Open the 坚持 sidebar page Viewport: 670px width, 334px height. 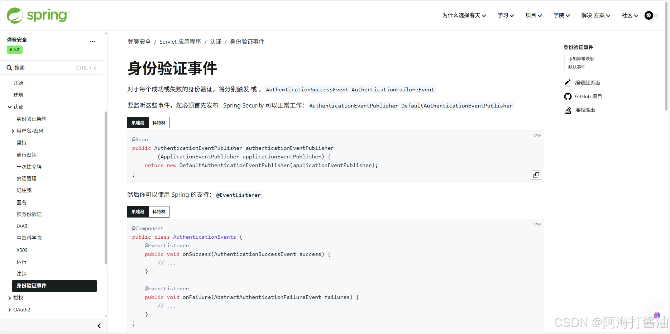click(x=21, y=143)
